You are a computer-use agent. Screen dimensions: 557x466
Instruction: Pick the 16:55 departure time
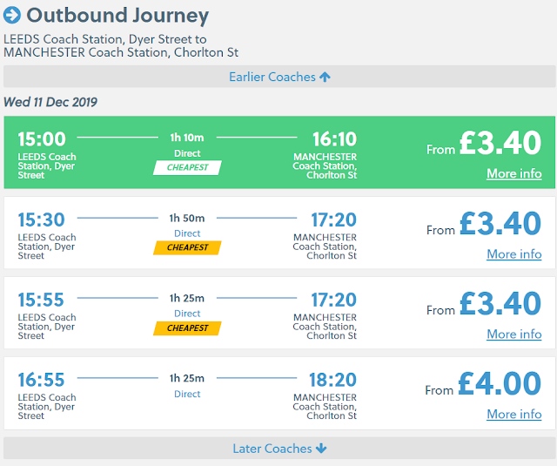(x=42, y=380)
